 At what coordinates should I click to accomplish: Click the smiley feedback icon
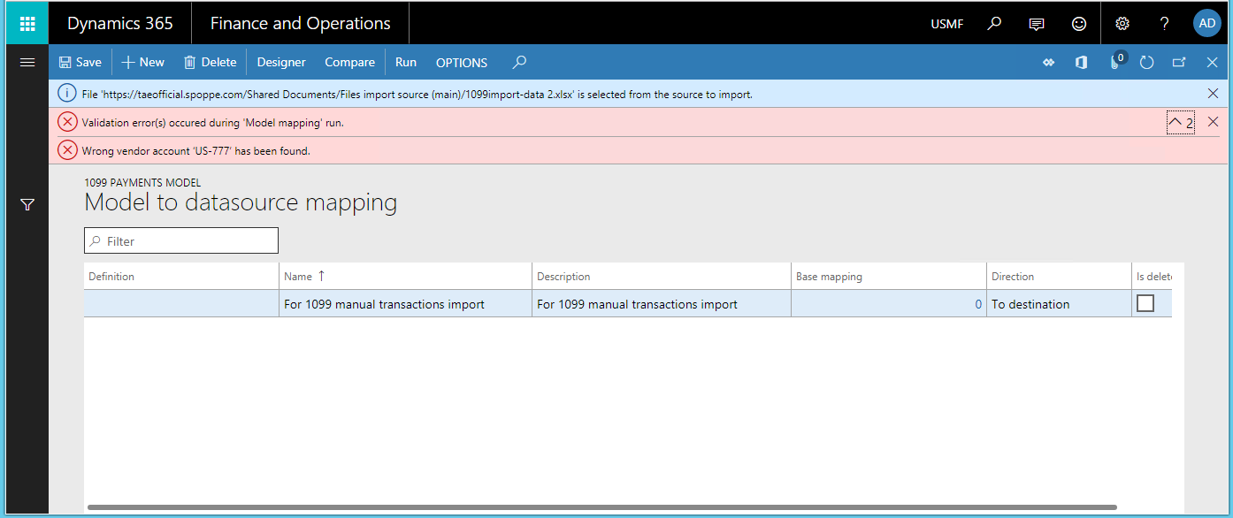click(1079, 24)
